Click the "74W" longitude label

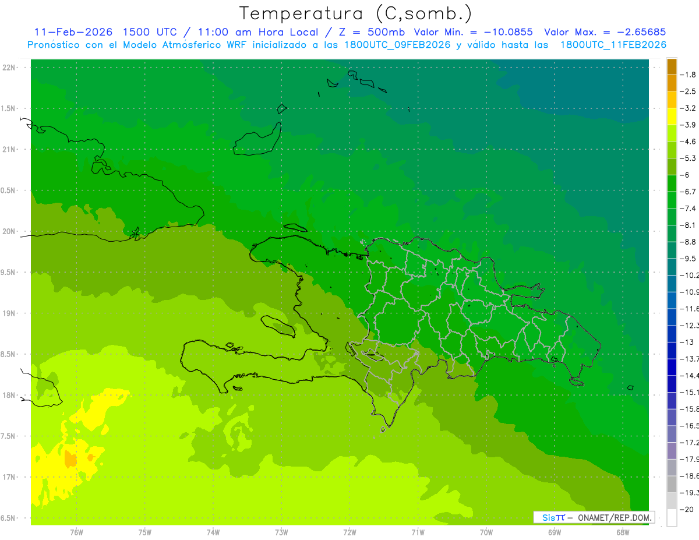coord(213,532)
